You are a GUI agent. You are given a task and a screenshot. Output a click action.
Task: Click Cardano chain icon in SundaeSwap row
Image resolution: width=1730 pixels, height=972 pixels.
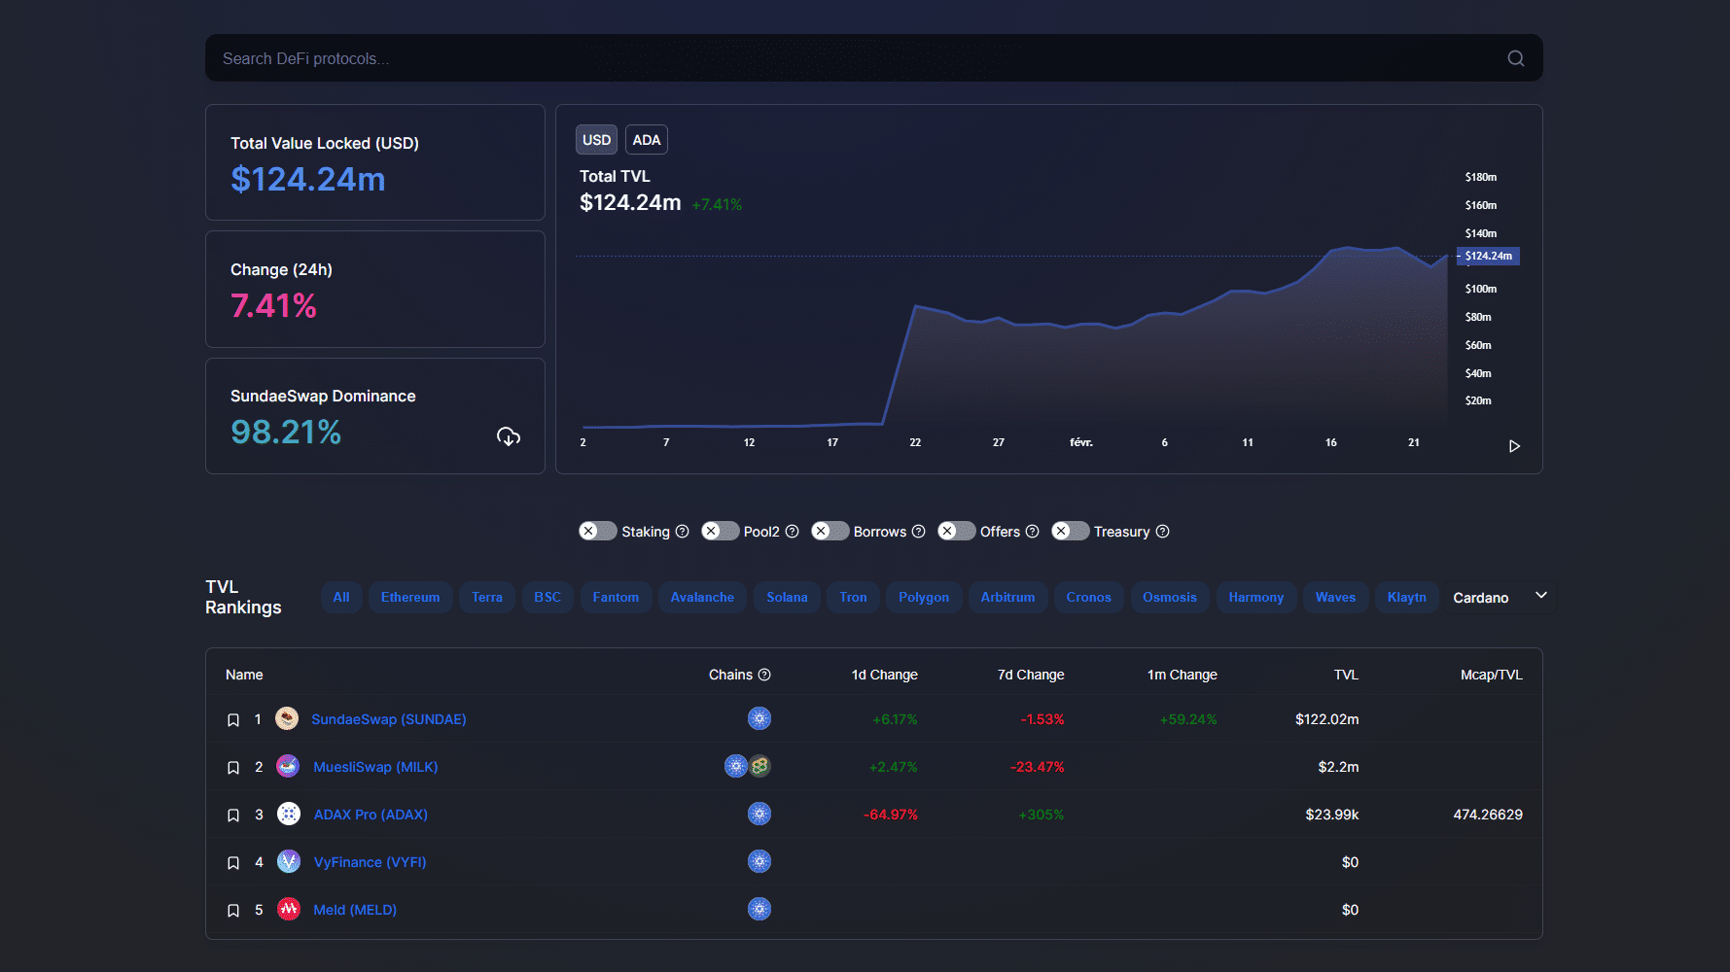click(x=759, y=718)
